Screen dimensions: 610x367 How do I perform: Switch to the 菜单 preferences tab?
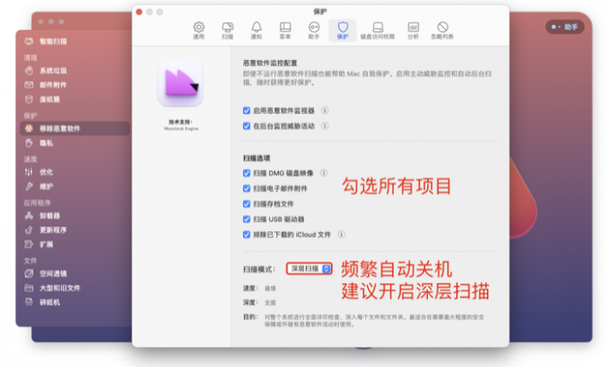tap(285, 31)
